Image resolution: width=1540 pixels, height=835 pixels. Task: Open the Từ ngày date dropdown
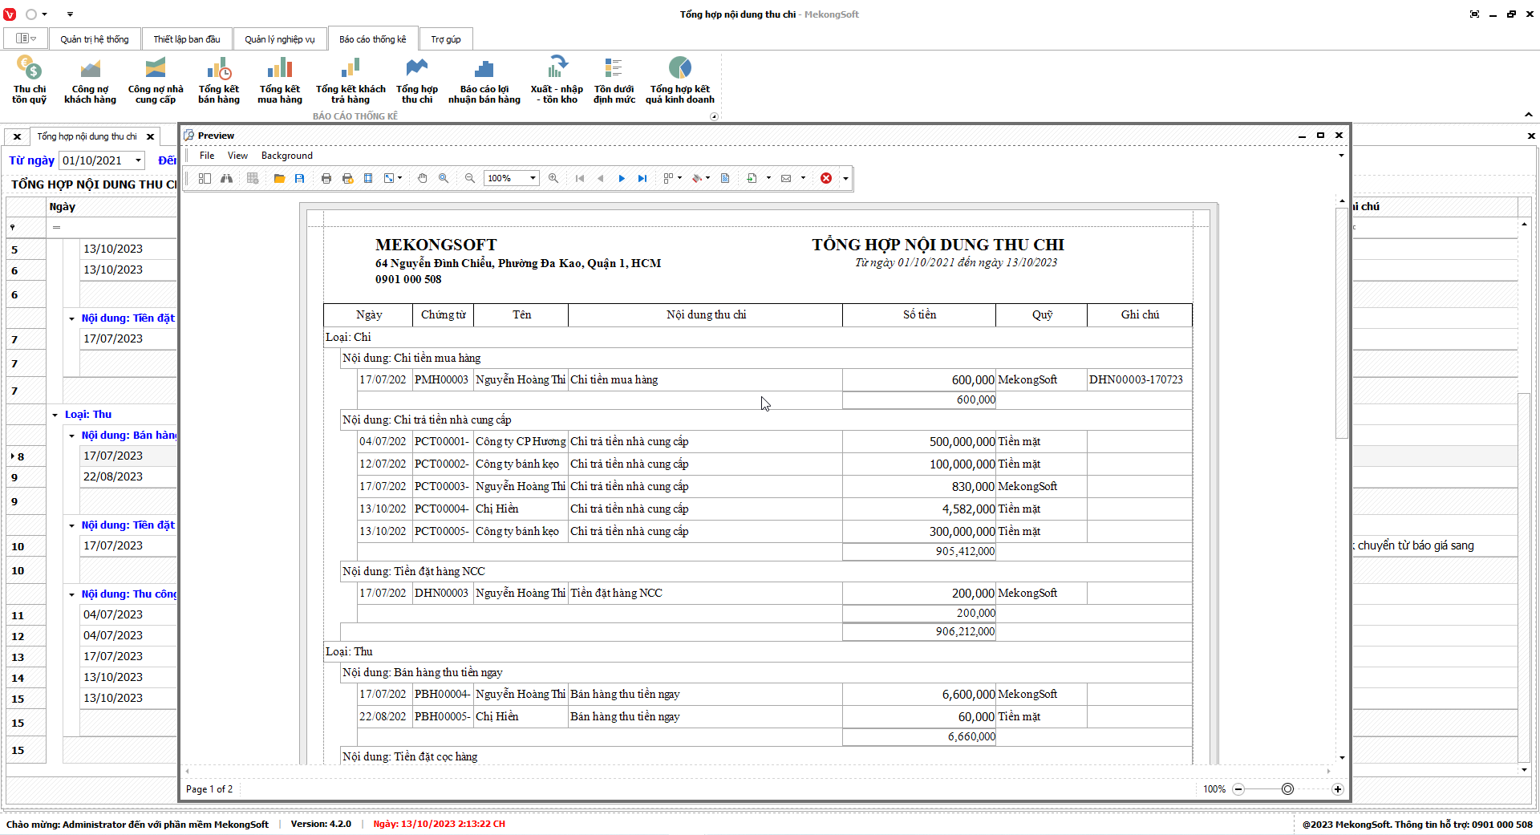point(138,160)
